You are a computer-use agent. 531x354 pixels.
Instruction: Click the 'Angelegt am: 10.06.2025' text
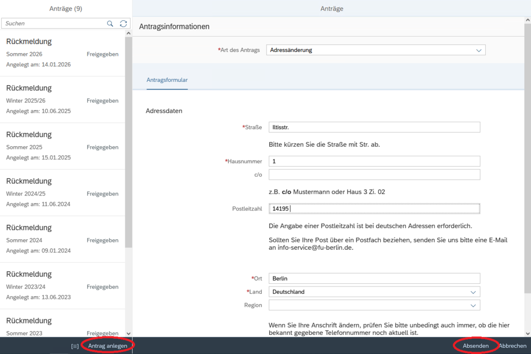click(x=38, y=111)
